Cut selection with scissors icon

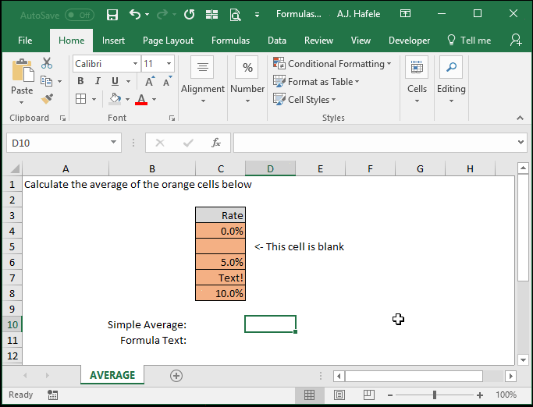[47, 63]
